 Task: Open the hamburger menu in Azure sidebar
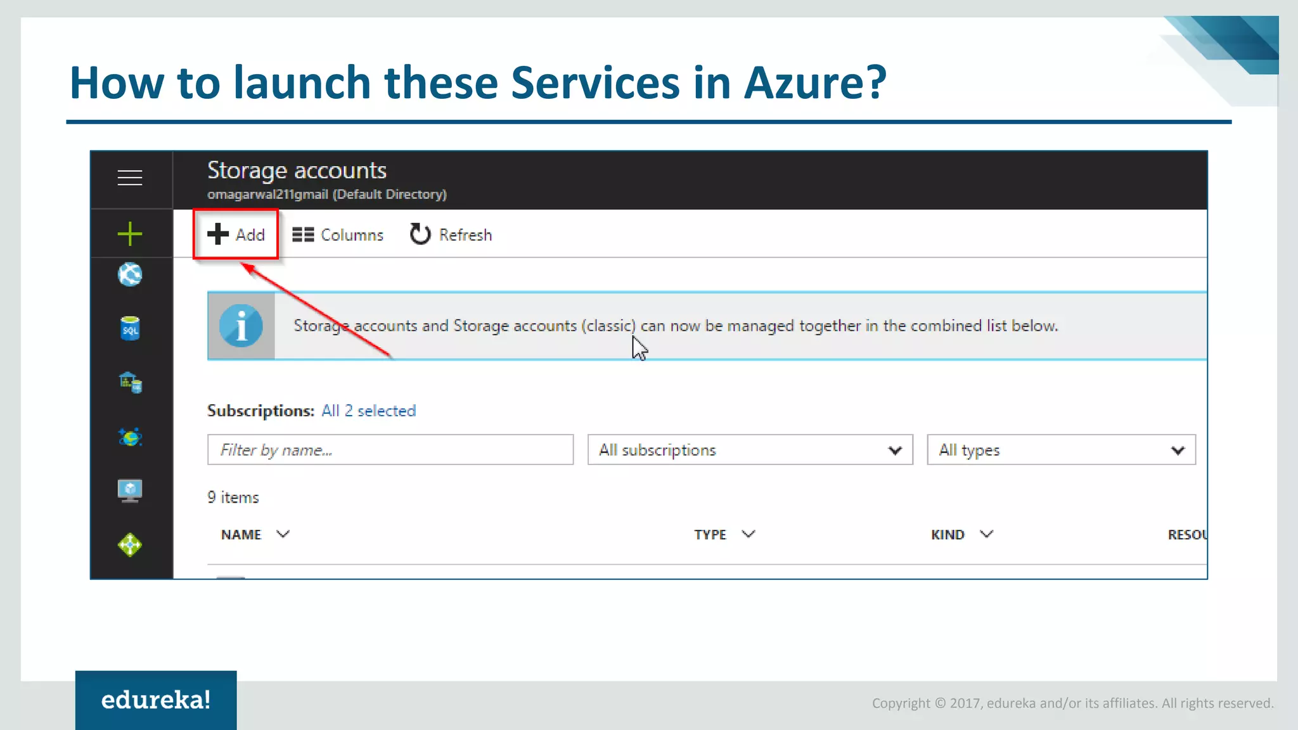130,178
